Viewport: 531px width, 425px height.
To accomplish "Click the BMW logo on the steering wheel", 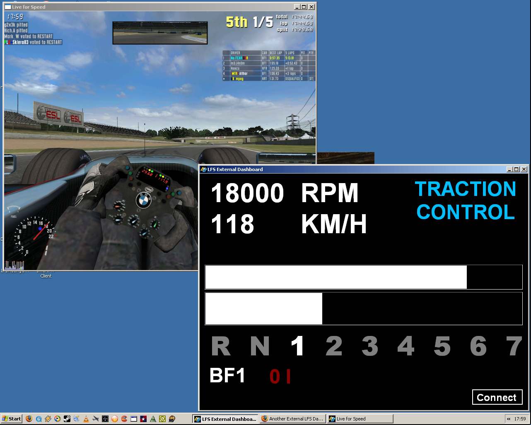I will (143, 201).
